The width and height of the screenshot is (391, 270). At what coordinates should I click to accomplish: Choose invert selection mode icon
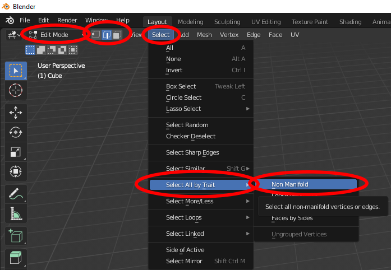point(62,50)
